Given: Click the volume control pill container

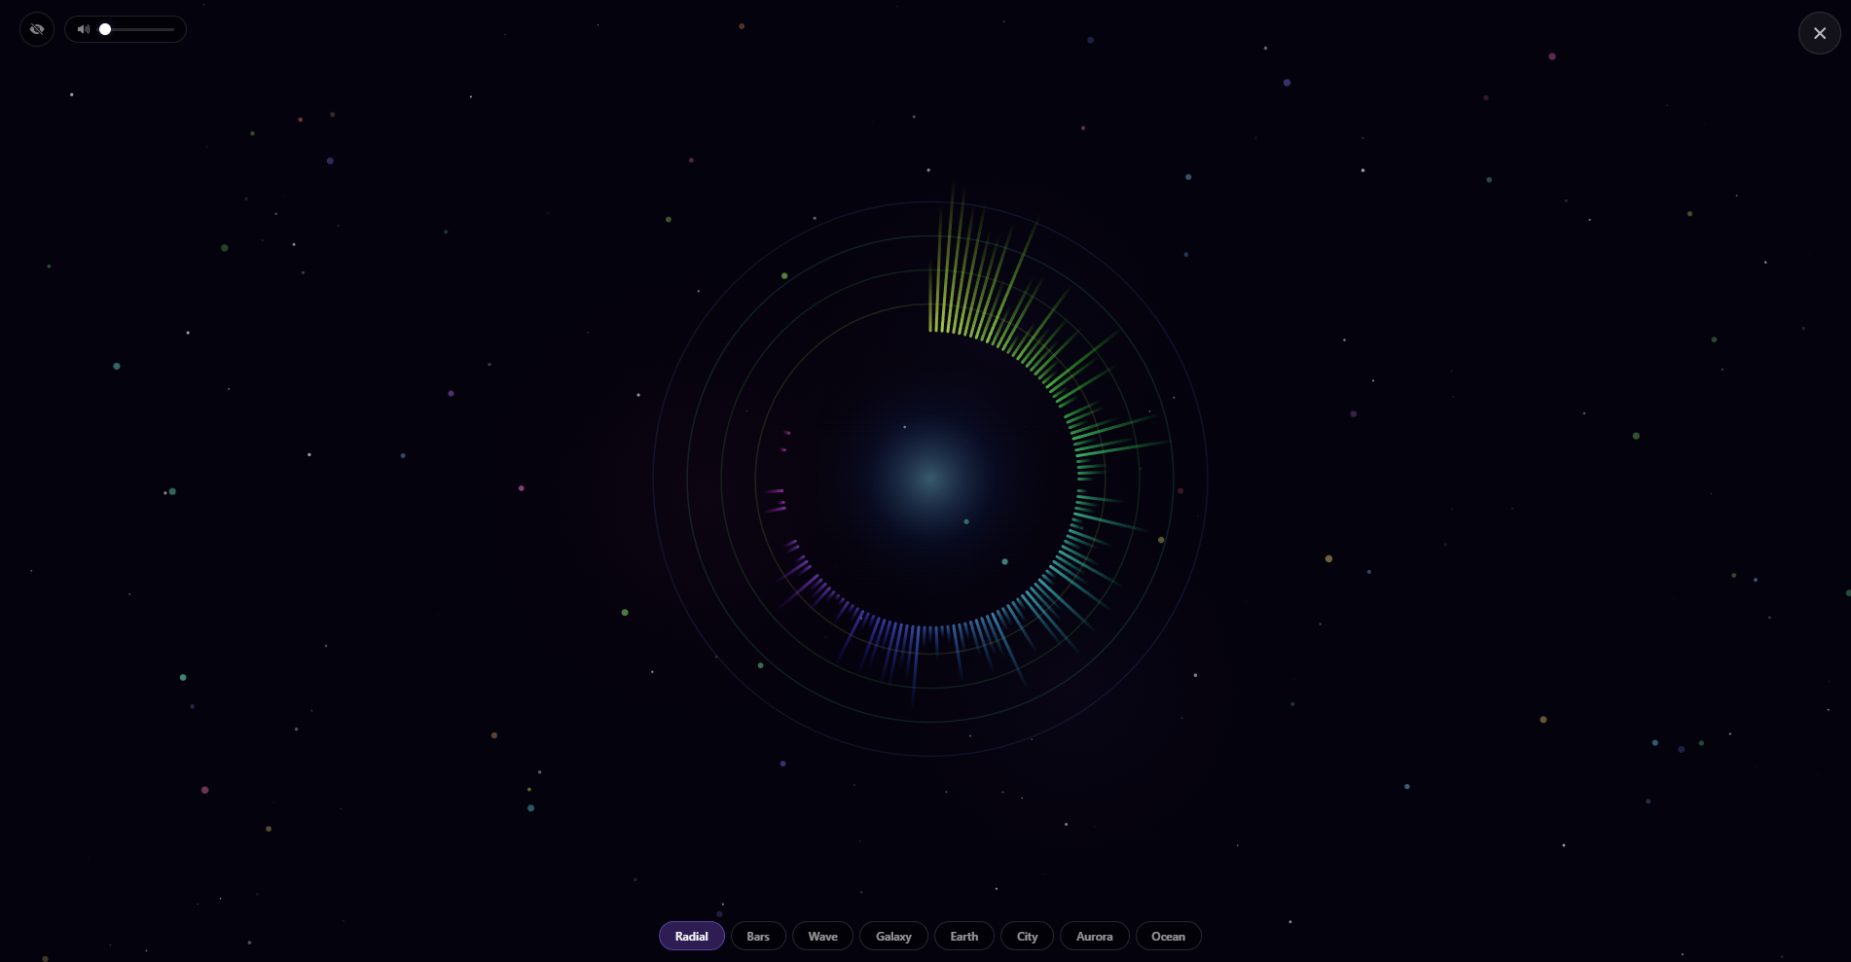Looking at the screenshot, I should (126, 29).
